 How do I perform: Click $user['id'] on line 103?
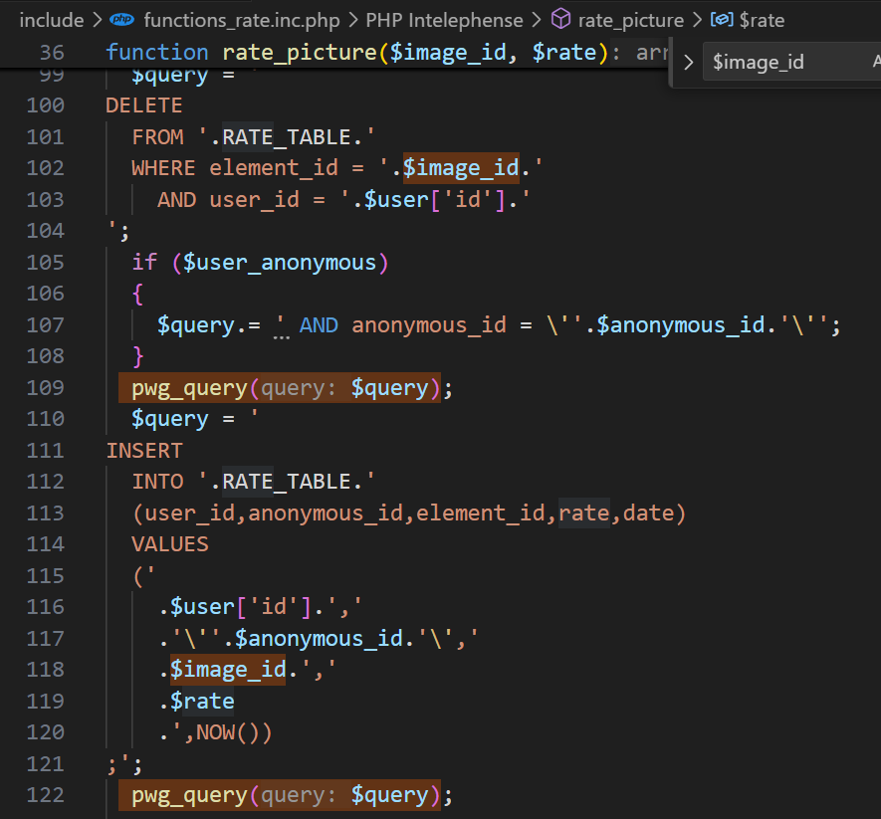coord(435,200)
